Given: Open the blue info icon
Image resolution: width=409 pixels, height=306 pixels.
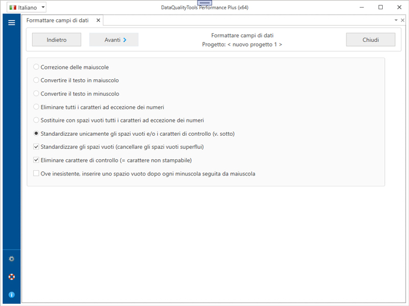Looking at the screenshot, I should [12, 294].
